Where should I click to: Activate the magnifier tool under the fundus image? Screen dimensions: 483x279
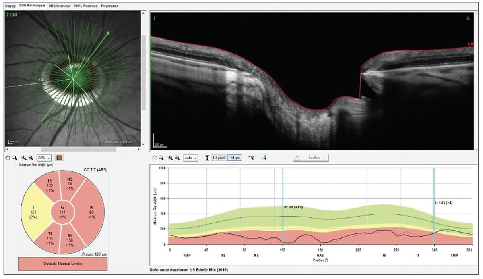[14, 158]
